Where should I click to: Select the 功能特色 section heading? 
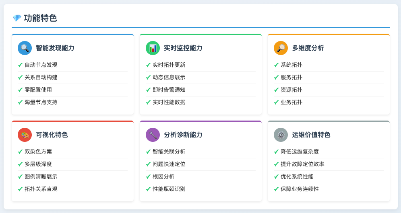coord(40,18)
